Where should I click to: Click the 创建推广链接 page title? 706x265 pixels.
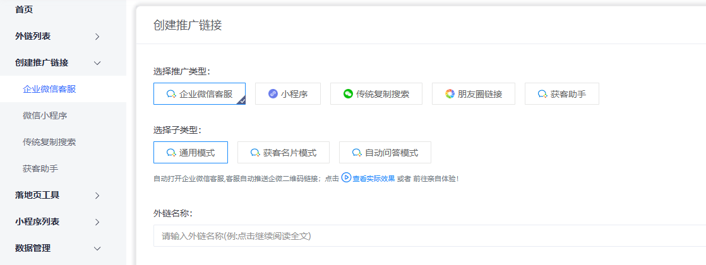point(188,25)
